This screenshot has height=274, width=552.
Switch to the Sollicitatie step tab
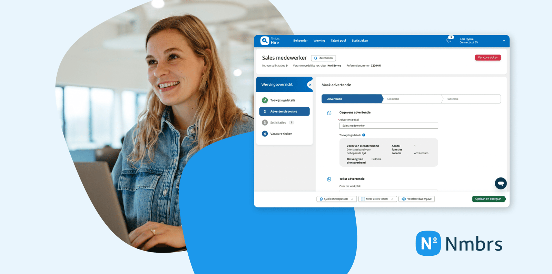(393, 99)
